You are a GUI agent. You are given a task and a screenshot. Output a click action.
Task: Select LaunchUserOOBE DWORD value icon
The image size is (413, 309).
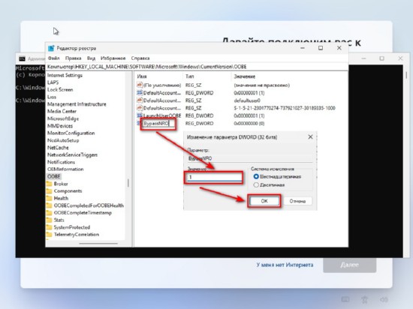[x=140, y=115]
